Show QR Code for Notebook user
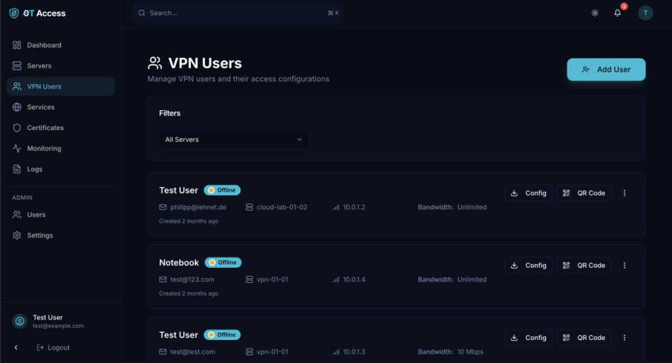The height and width of the screenshot is (363, 672). coord(583,265)
